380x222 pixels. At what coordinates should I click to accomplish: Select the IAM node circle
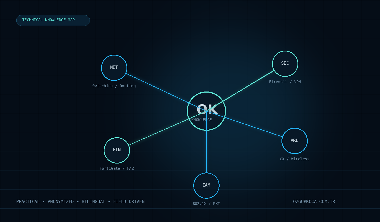(206, 185)
